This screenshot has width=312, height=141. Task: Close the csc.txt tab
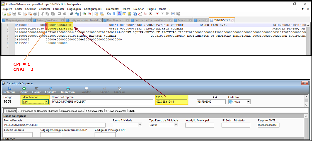point(207,20)
